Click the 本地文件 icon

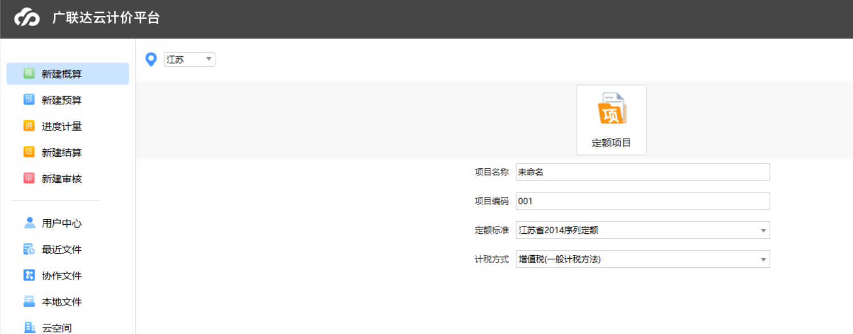tap(29, 301)
